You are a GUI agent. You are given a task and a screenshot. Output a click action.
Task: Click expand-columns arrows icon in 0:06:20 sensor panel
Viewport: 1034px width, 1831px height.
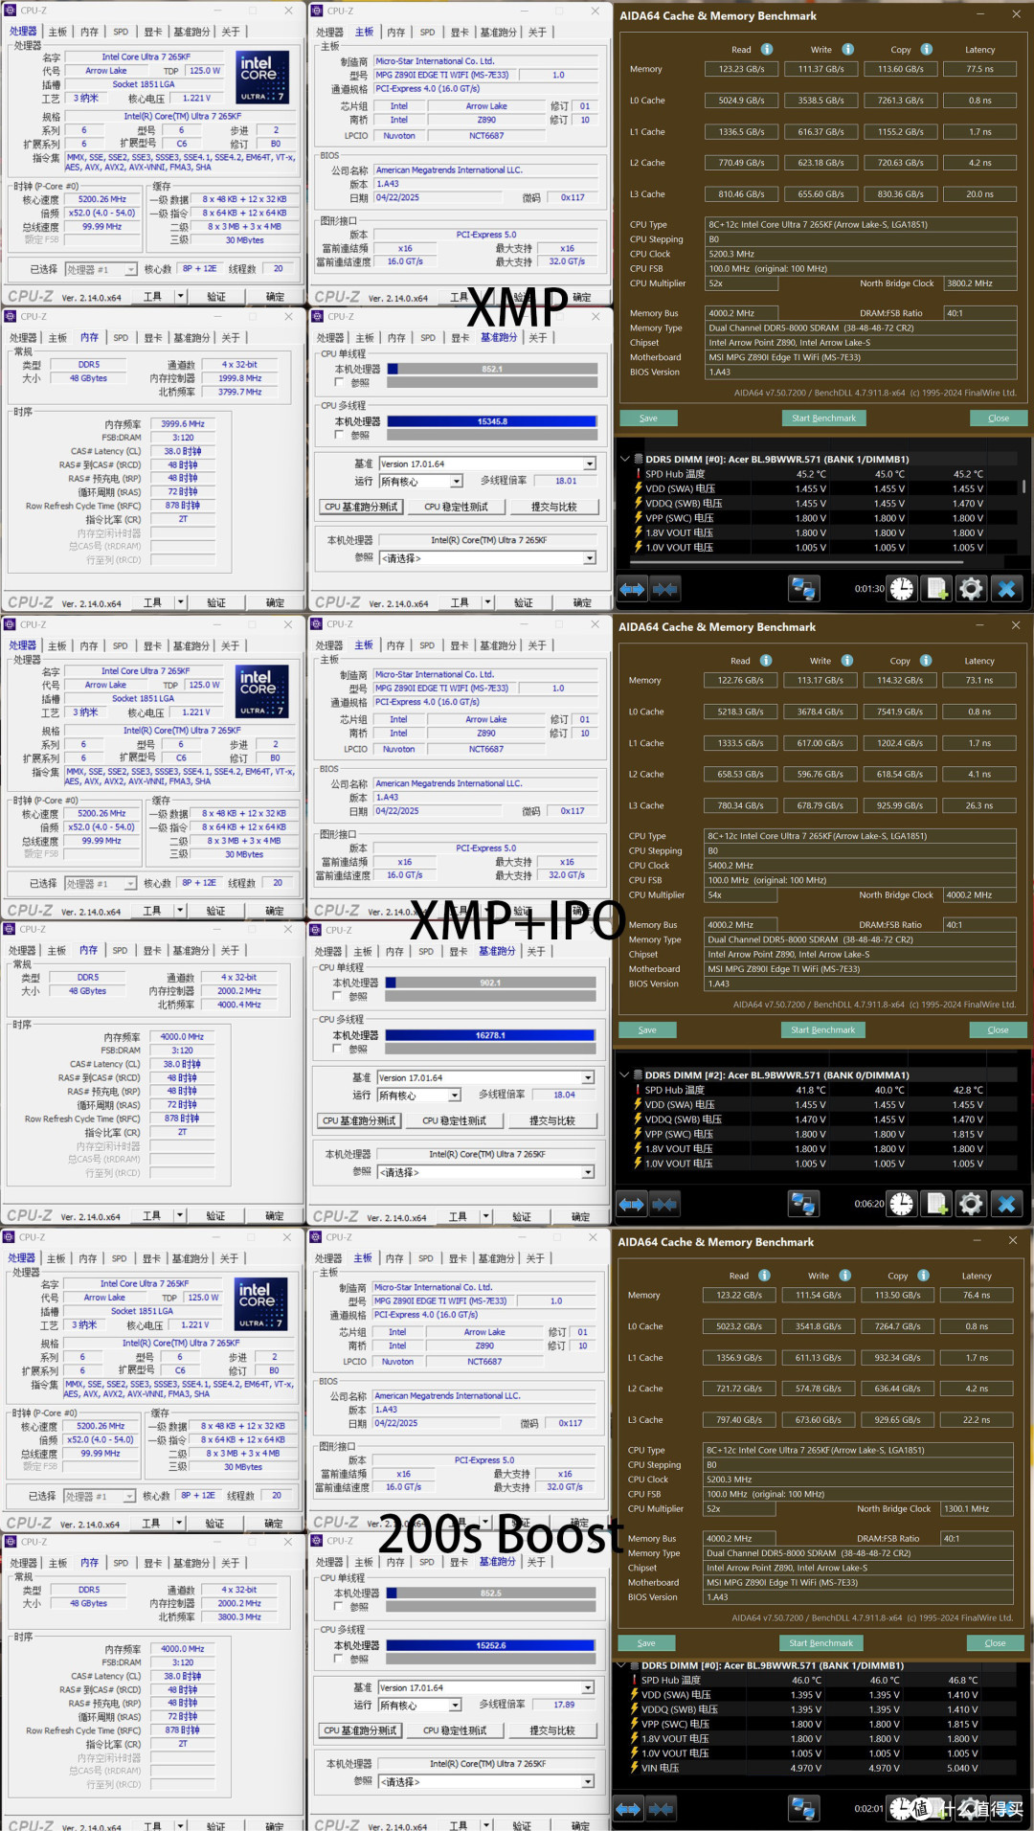[632, 1205]
